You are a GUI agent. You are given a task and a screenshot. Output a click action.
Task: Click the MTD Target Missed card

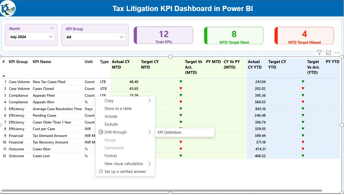click(304, 35)
